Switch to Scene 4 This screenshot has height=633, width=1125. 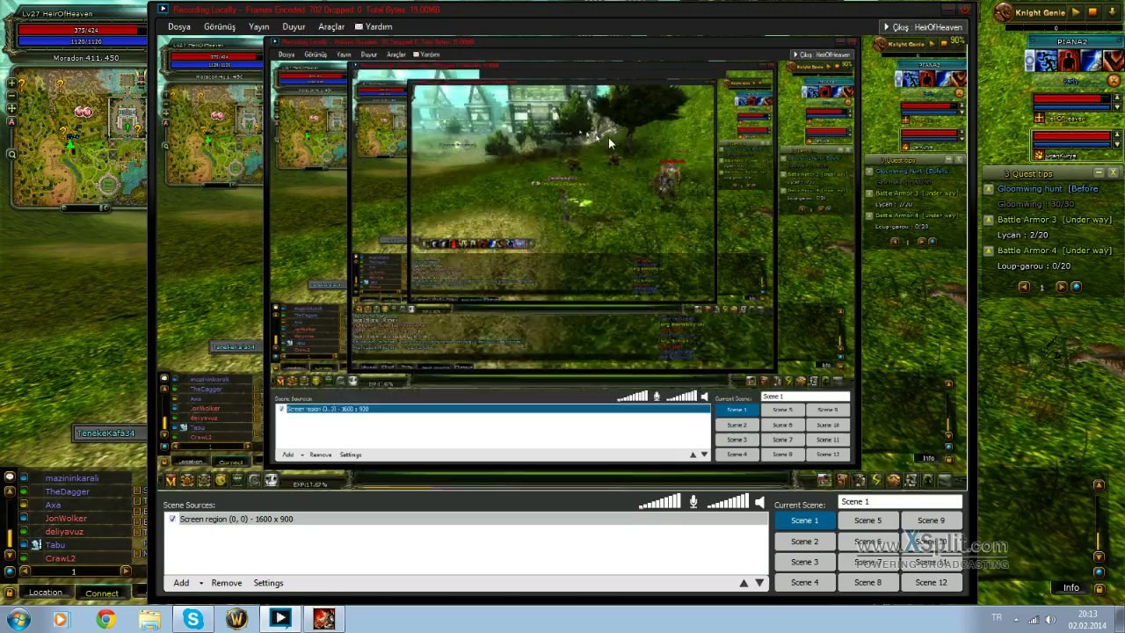[x=804, y=582]
